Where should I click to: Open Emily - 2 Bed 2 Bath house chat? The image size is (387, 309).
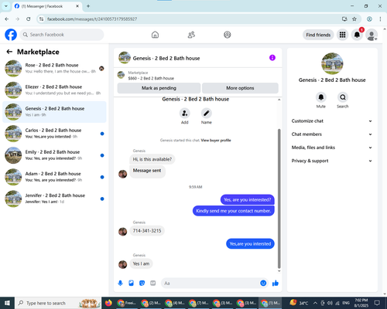click(x=54, y=155)
